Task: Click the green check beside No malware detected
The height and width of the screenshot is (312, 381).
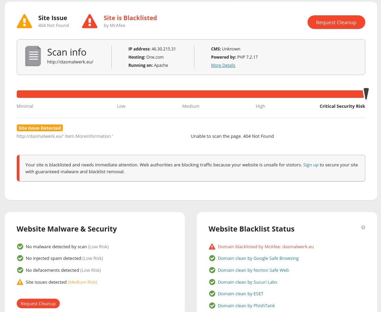Action: (x=20, y=247)
